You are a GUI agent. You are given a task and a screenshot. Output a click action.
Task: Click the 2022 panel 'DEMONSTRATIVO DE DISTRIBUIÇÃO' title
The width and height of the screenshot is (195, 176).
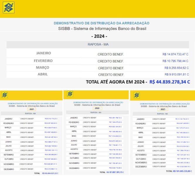coord(98,102)
